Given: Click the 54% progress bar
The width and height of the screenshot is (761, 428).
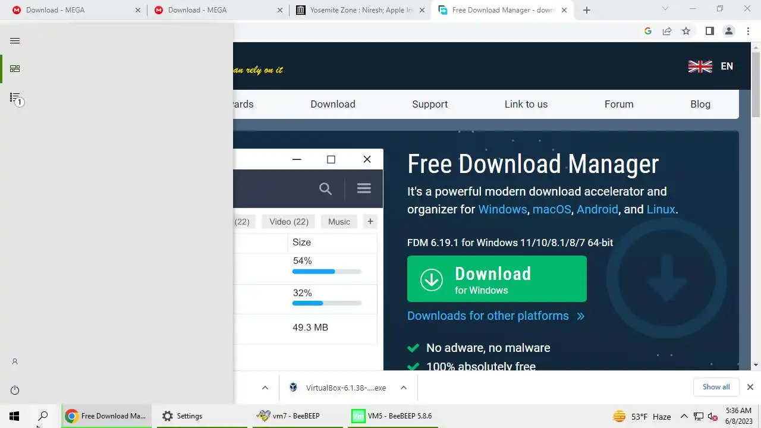Looking at the screenshot, I should [x=327, y=272].
